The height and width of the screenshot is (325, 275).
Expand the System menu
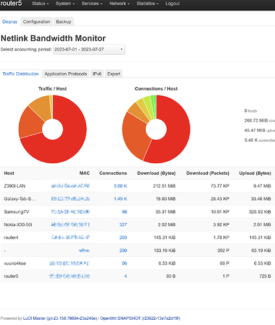tap(65, 4)
